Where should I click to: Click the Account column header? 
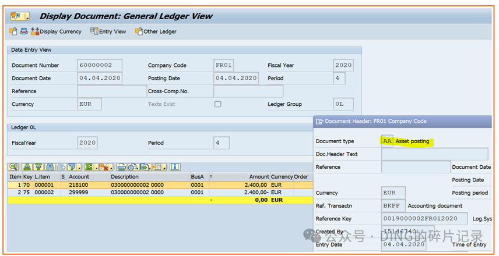pyautogui.click(x=89, y=177)
